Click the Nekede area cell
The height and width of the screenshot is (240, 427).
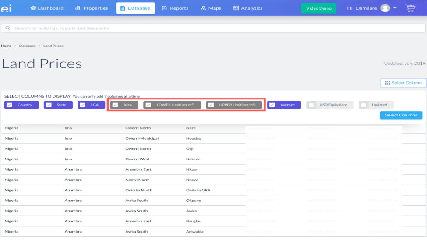click(193, 159)
